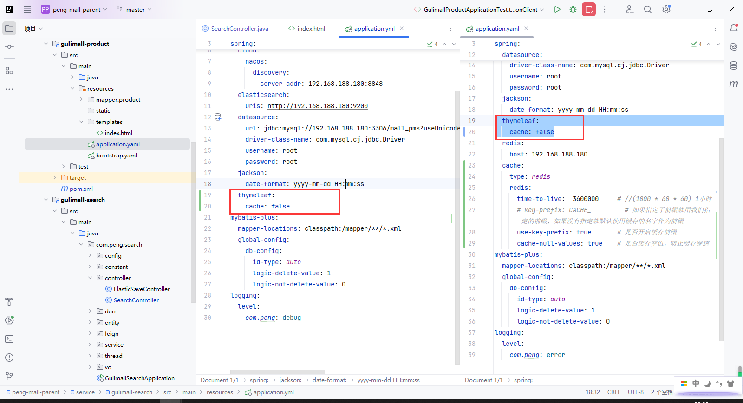The width and height of the screenshot is (743, 403).
Task: Collapse gulimall-product module node
Action: click(x=46, y=44)
